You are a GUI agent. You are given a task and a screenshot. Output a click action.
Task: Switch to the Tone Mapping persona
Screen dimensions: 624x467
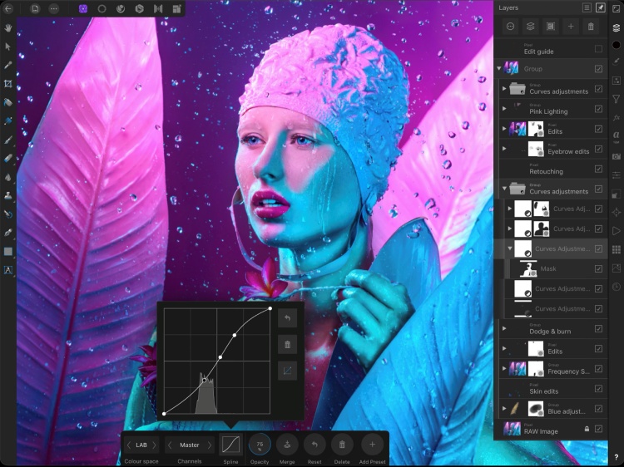click(x=158, y=8)
